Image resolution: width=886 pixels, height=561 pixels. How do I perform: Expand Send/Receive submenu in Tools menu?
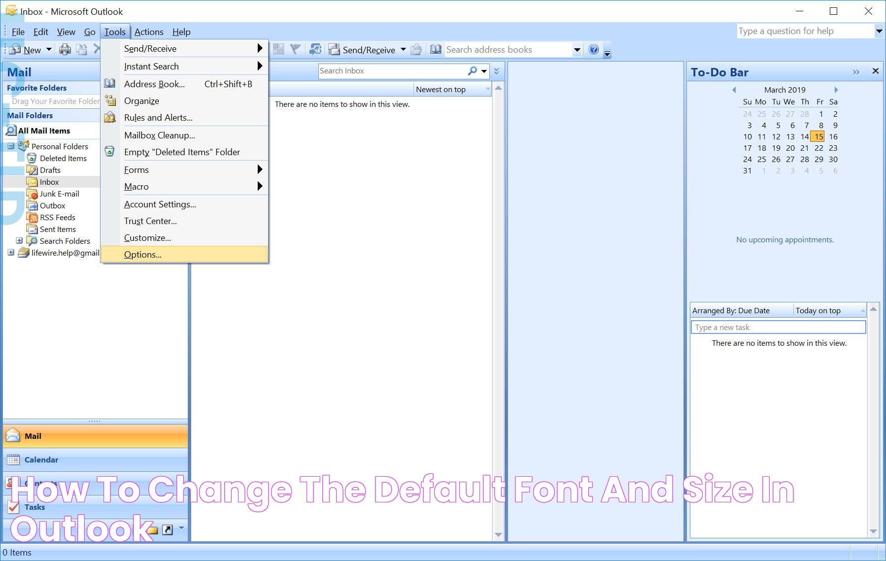(x=184, y=49)
